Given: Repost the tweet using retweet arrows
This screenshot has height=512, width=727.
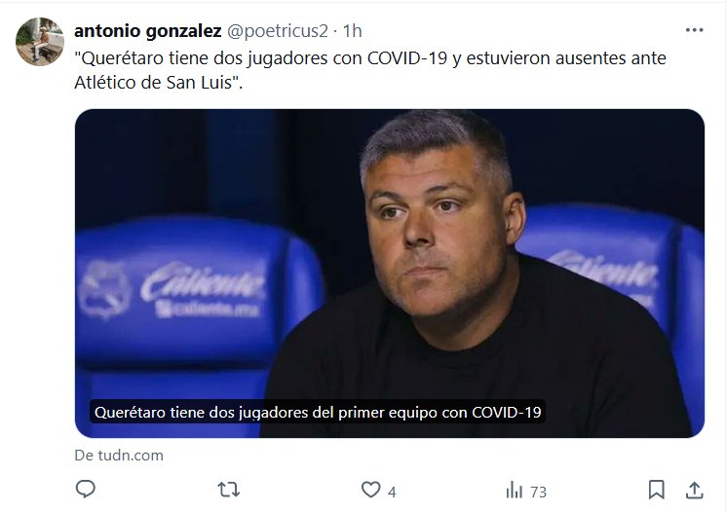Looking at the screenshot, I should [229, 490].
